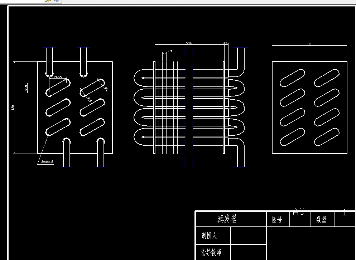Select the ø8 diameter dimension label

(106, 89)
